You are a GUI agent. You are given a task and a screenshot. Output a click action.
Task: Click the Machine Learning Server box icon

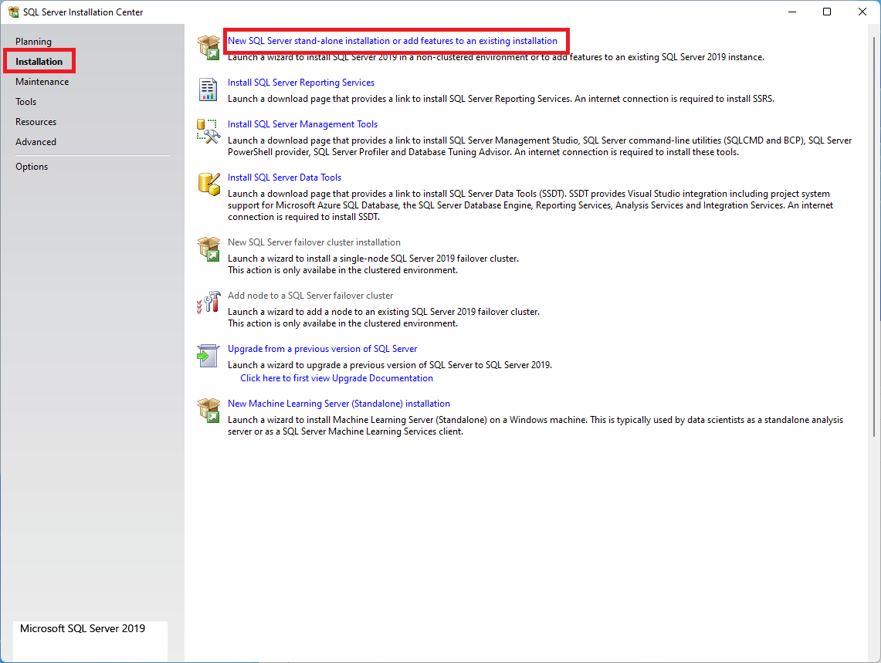tap(208, 410)
